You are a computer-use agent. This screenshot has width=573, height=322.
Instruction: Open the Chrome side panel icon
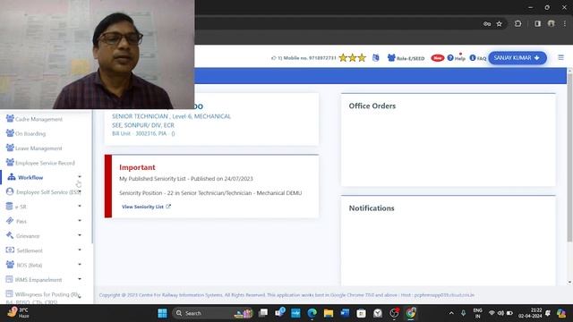click(537, 24)
